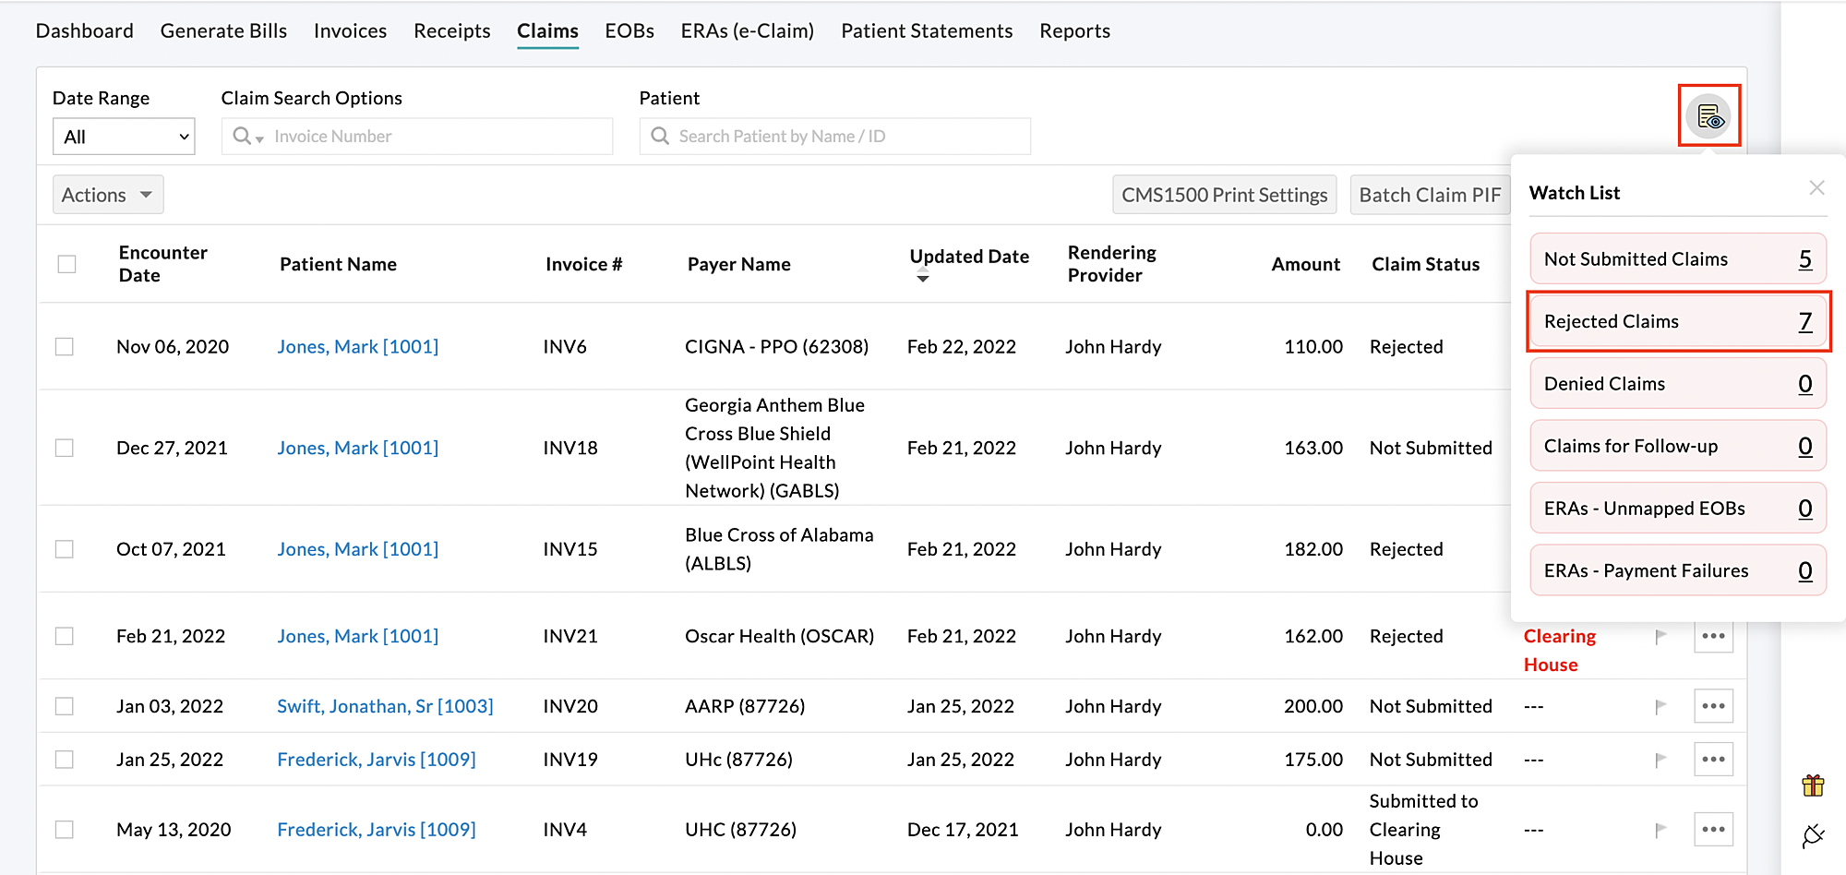The height and width of the screenshot is (875, 1846).
Task: Expand the Actions dropdown
Action: 107,194
